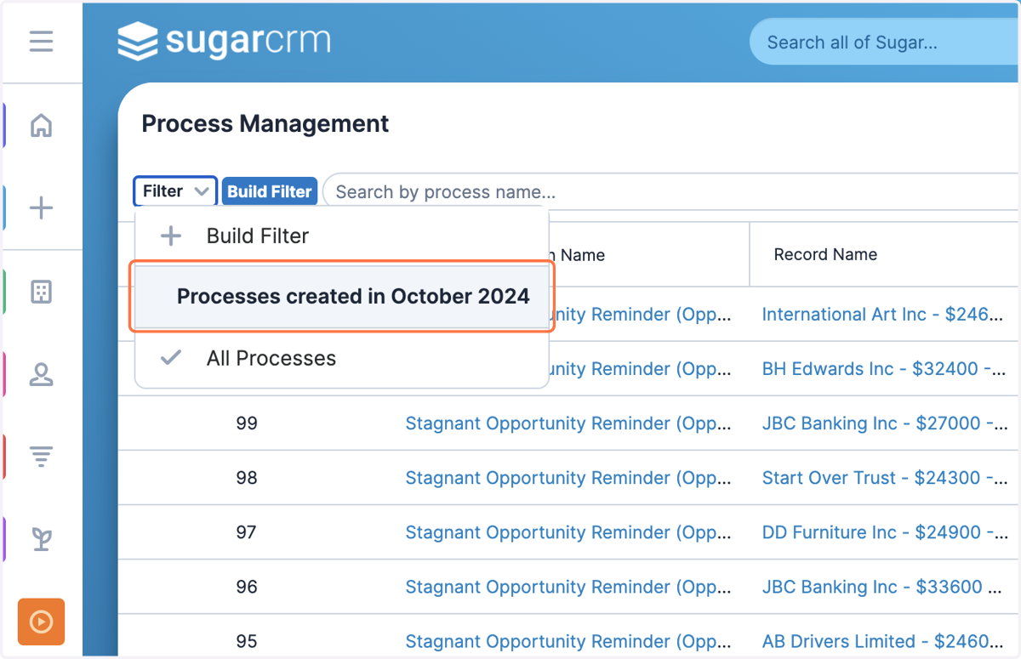Click process number 95 cell
Screen dimensions: 1021x659
click(x=247, y=641)
